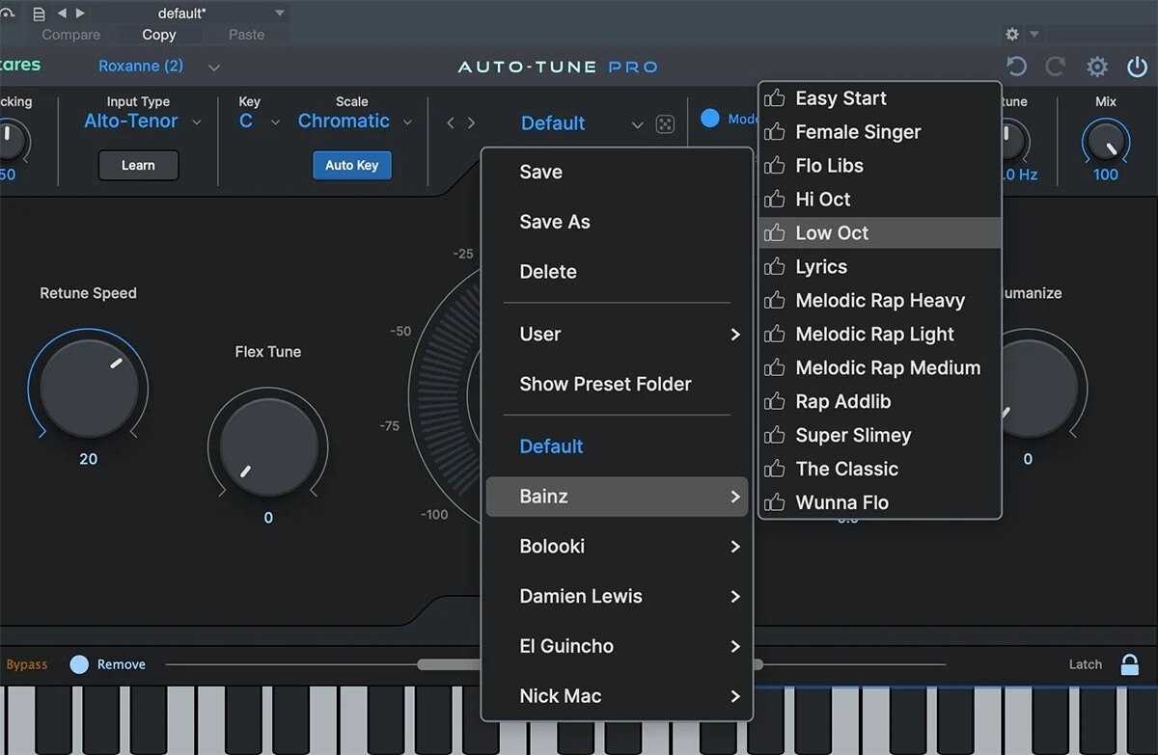Expand the Scale Chromatic dropdown
Screen dimensions: 1158x755
point(354,121)
